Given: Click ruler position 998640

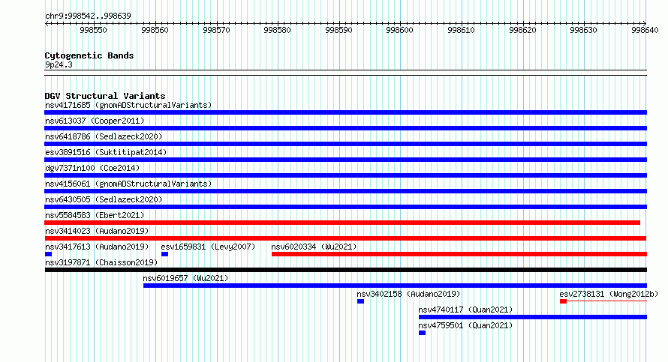Looking at the screenshot, I should [x=645, y=30].
